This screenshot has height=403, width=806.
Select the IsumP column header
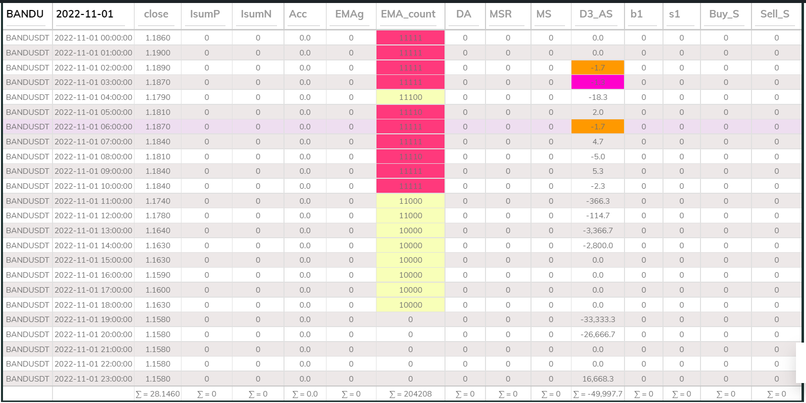point(205,14)
